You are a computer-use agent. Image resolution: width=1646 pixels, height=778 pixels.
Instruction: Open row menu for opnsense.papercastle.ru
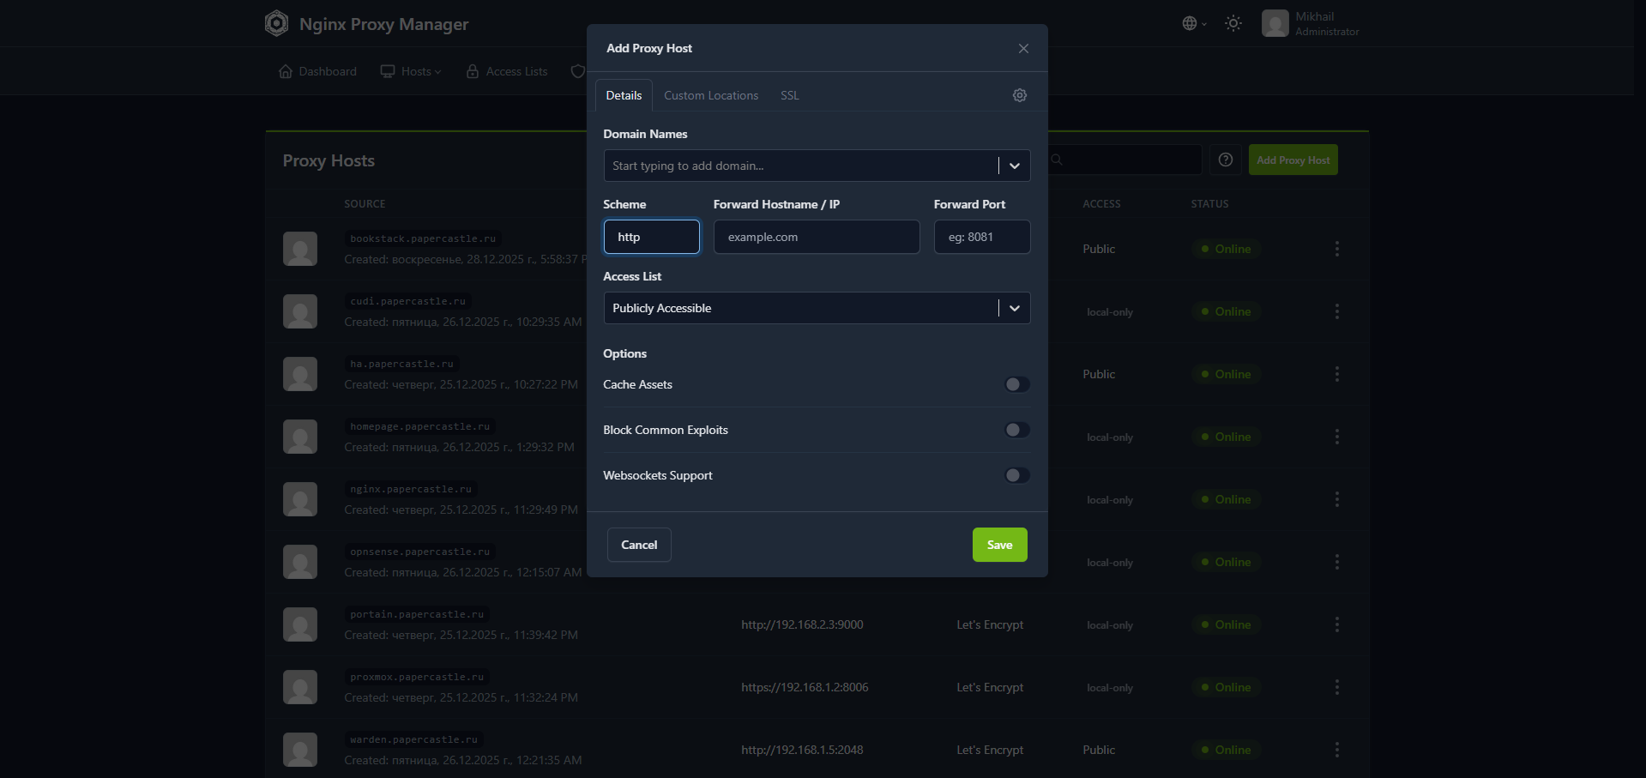point(1336,562)
